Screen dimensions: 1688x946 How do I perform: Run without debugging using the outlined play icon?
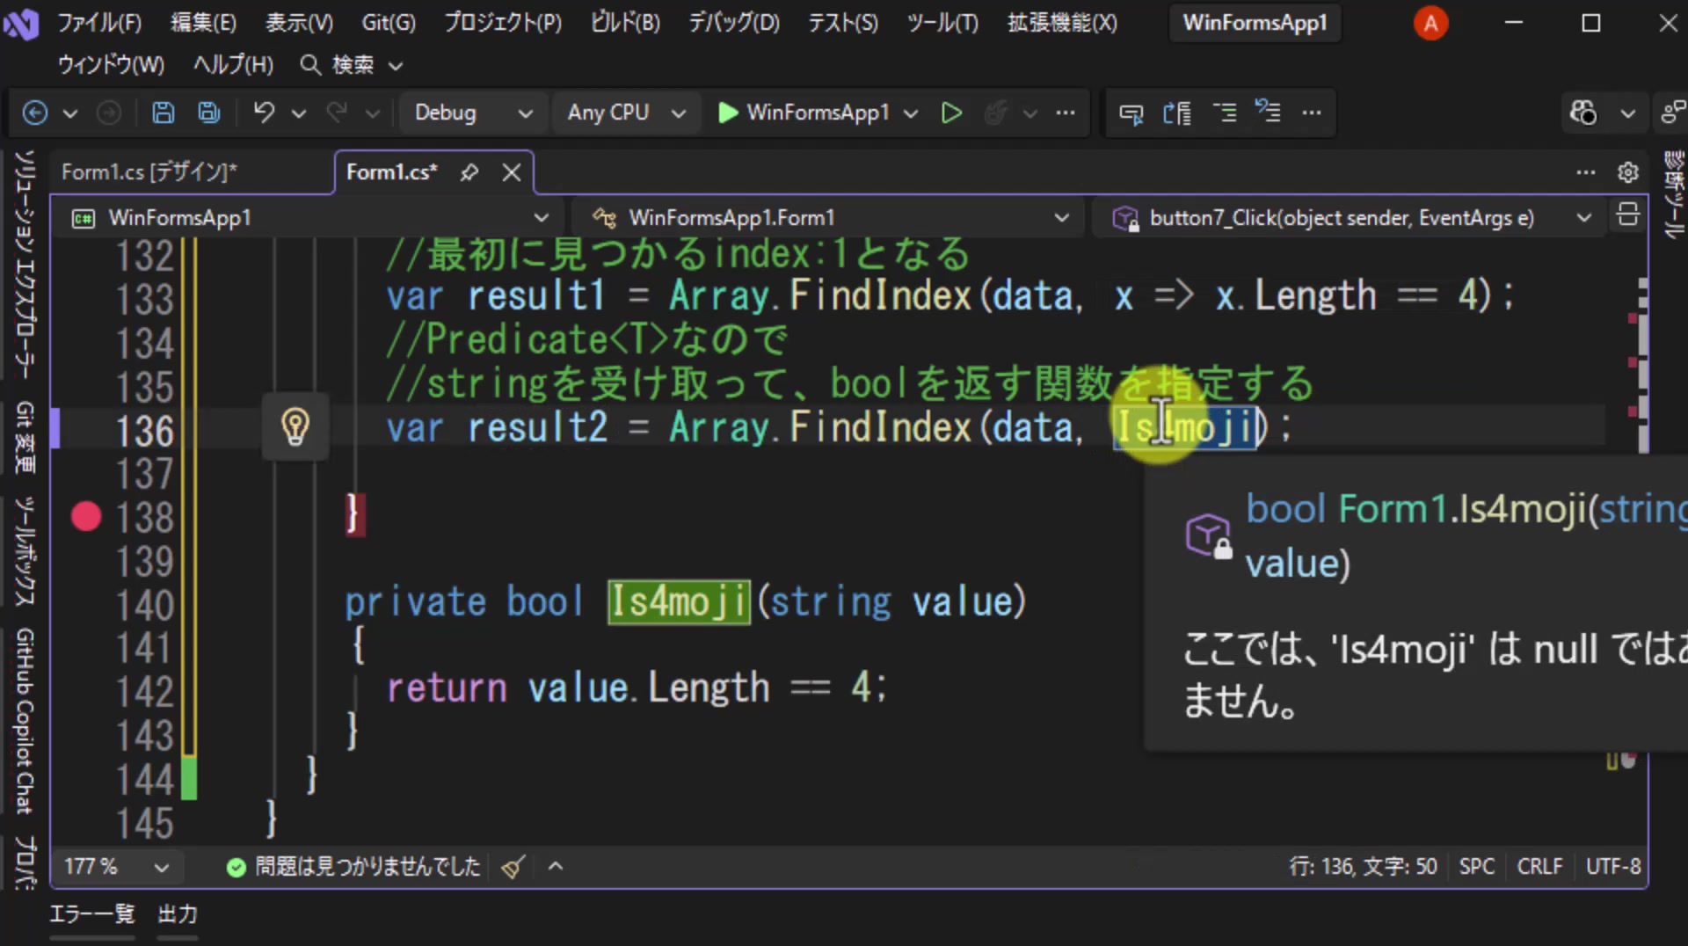[951, 113]
